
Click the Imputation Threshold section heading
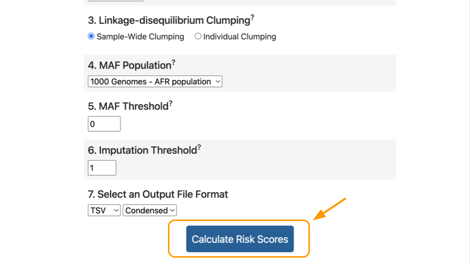point(142,150)
